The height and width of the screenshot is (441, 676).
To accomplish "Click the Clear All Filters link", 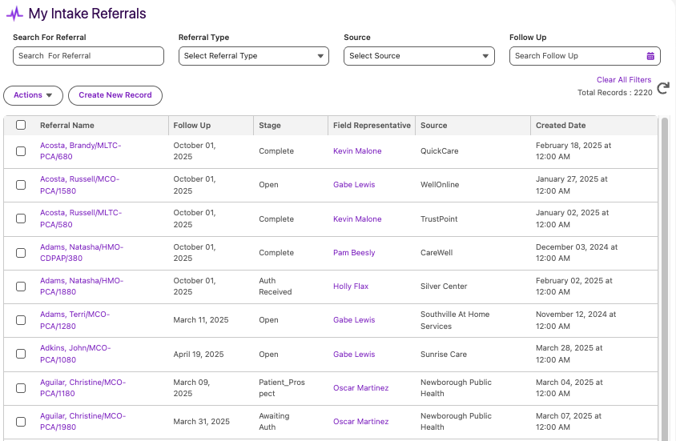I will coord(623,80).
